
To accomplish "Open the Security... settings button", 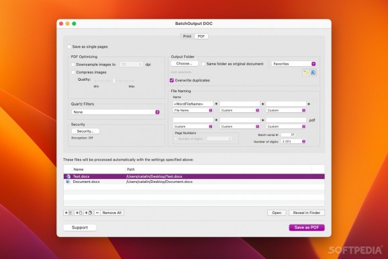I will pyautogui.click(x=85, y=131).
